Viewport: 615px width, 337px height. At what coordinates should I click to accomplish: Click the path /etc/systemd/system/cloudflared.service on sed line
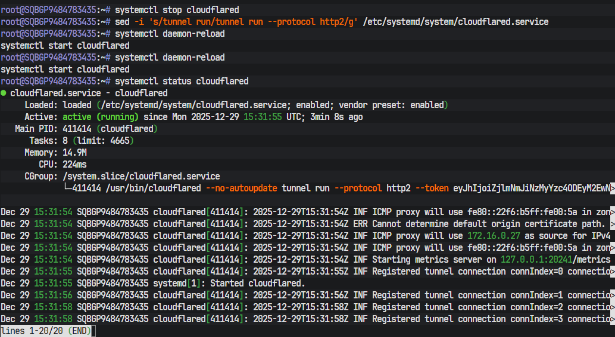click(456, 21)
